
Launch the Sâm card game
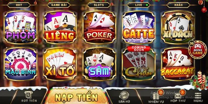click(x=99, y=64)
